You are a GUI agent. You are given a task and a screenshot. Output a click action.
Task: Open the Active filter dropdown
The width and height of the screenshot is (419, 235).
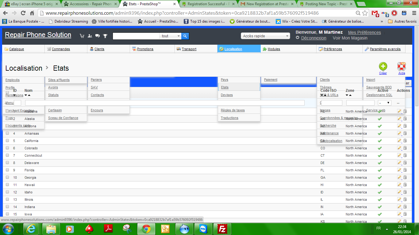click(x=385, y=103)
